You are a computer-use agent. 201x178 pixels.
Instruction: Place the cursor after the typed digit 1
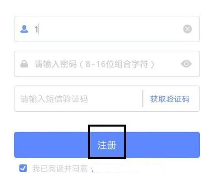click(x=38, y=29)
